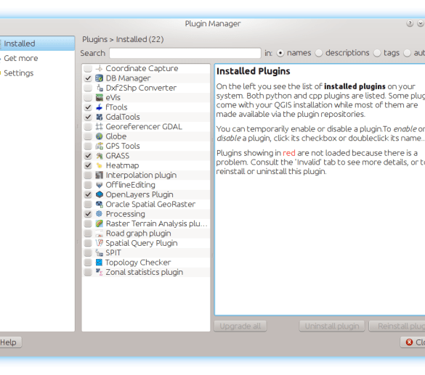Enable the Coordinate Capture checkbox

pyautogui.click(x=88, y=68)
